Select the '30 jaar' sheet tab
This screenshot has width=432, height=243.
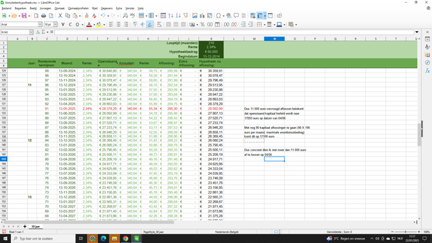point(36,227)
